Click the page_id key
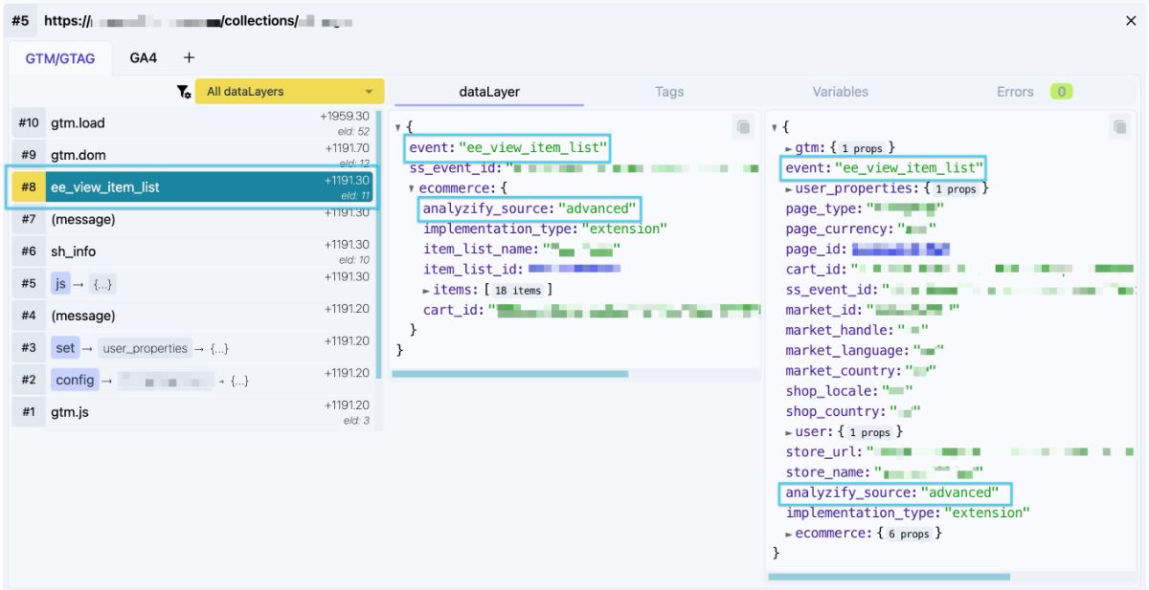This screenshot has height=590, width=1149. click(815, 250)
